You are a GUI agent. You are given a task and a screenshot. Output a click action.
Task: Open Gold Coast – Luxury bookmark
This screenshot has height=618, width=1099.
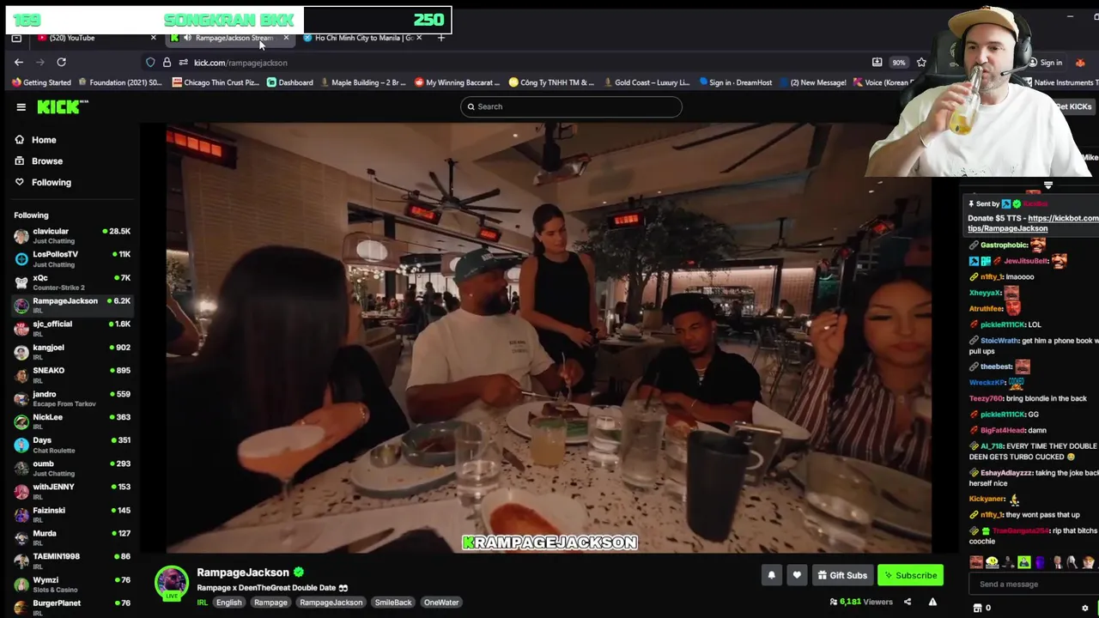click(647, 82)
